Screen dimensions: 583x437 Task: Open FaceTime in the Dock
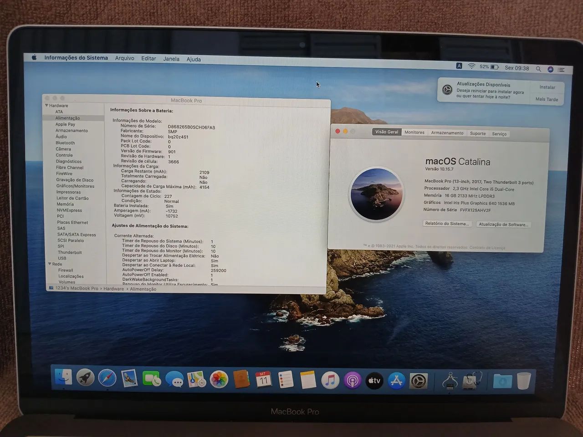(x=151, y=379)
